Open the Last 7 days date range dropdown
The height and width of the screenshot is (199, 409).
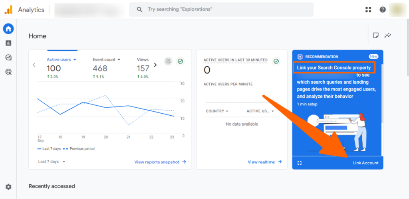(x=52, y=162)
